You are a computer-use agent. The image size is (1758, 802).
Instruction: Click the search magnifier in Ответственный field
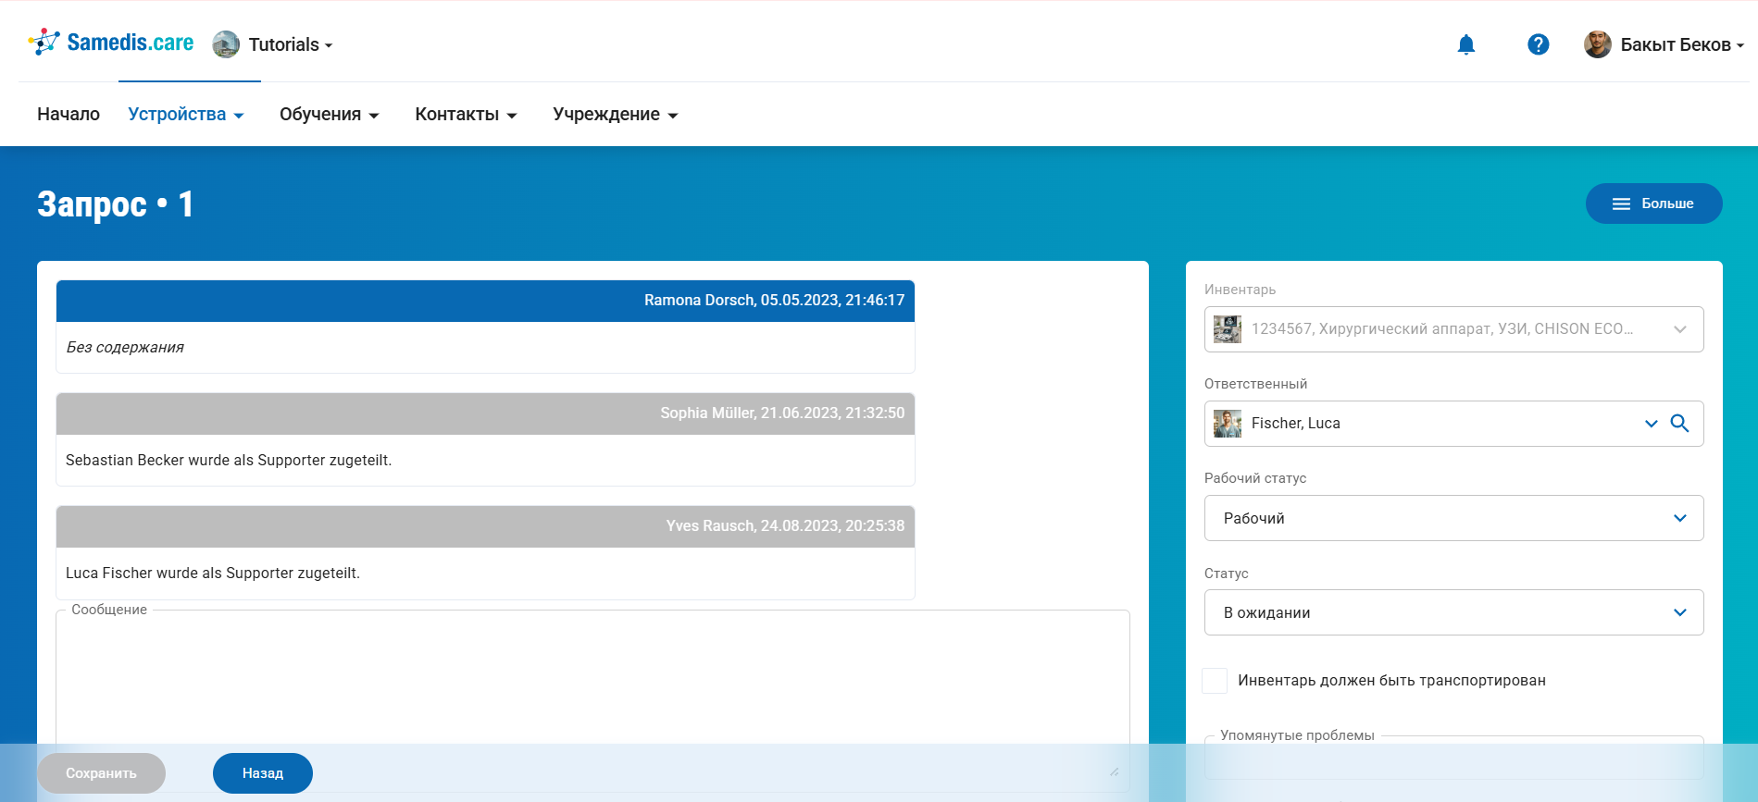coord(1679,424)
